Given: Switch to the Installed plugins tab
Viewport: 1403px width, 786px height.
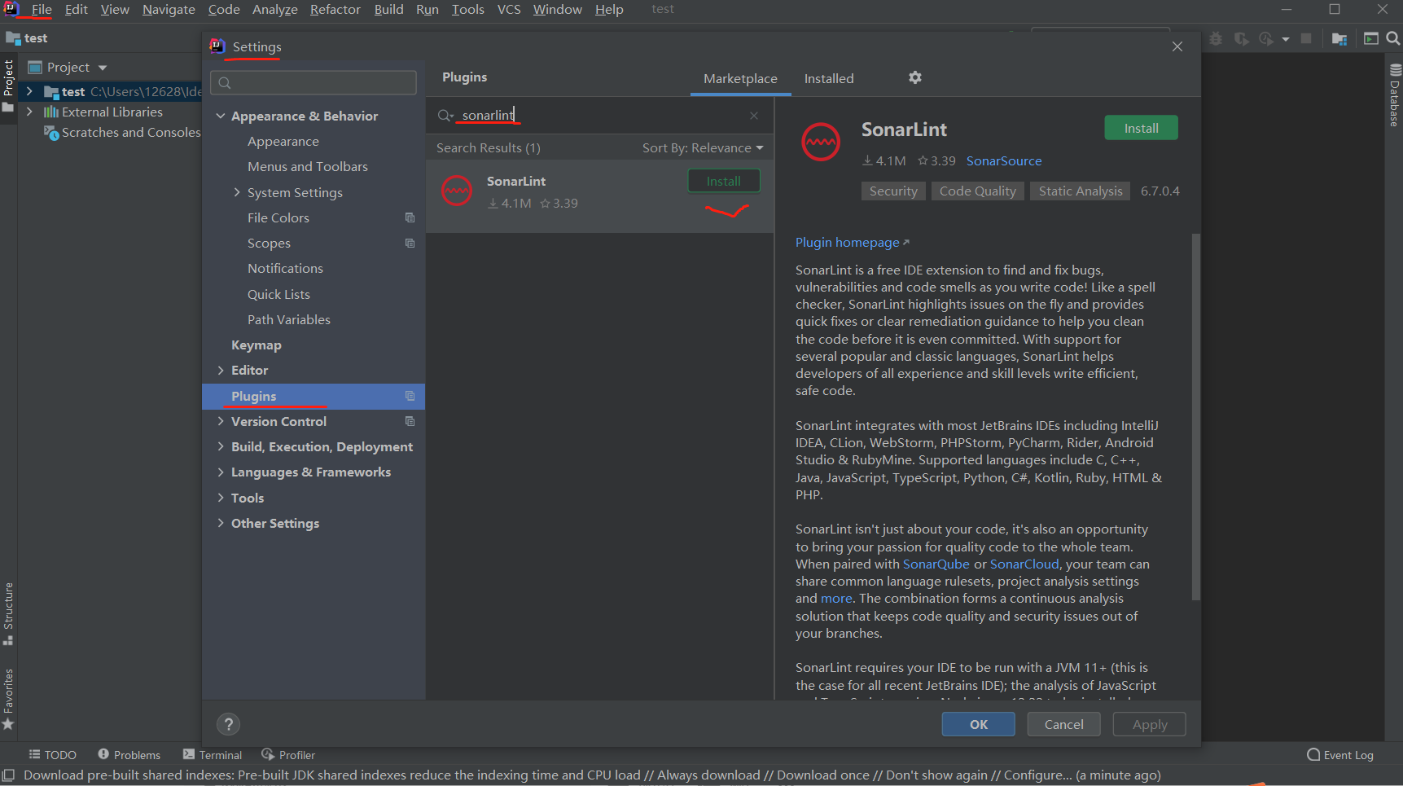Looking at the screenshot, I should click(829, 77).
